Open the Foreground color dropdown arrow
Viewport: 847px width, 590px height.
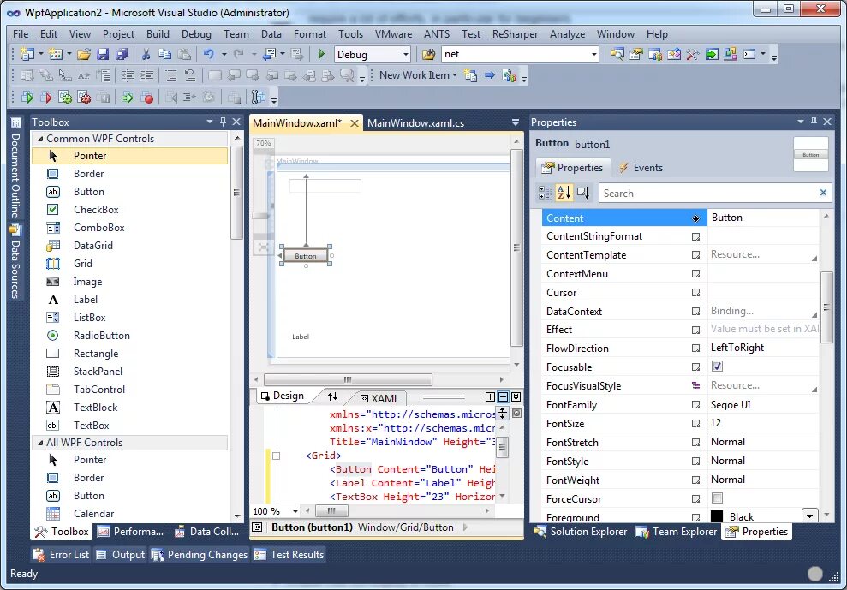[x=809, y=516]
